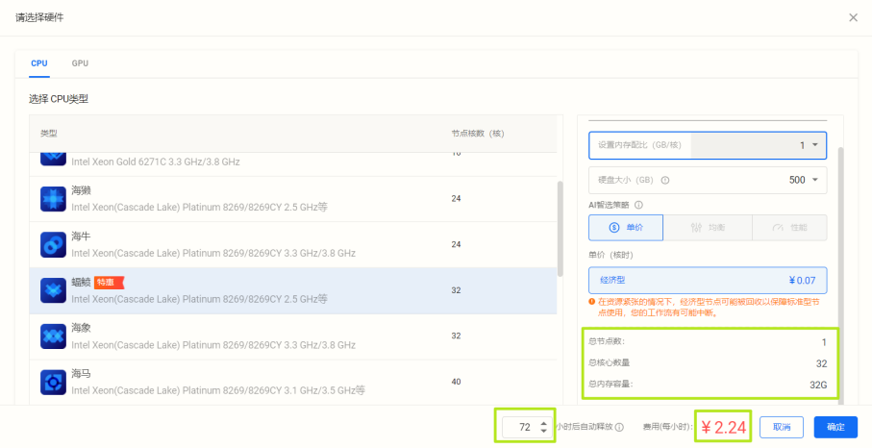Click info icon after 小时后自动释放
The height and width of the screenshot is (448, 872).
tap(619, 428)
